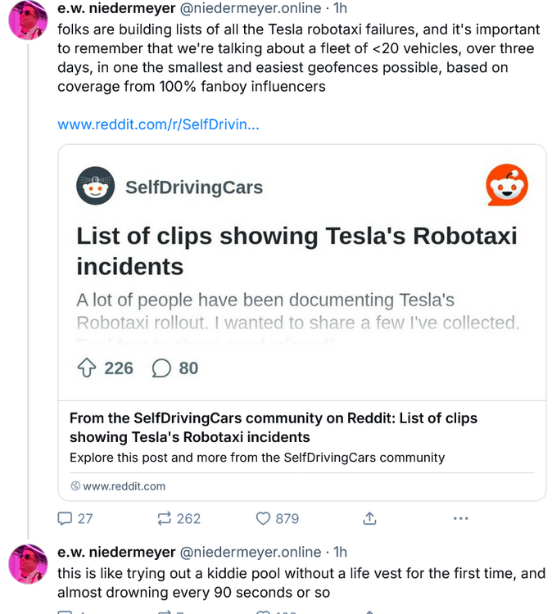Repost the Tesla robotaxi failures post
Viewport: 552px width, 614px height.
tap(165, 518)
